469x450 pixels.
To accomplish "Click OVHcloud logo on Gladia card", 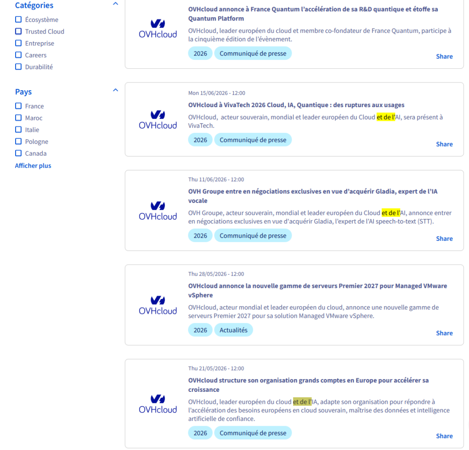I will click(x=158, y=211).
